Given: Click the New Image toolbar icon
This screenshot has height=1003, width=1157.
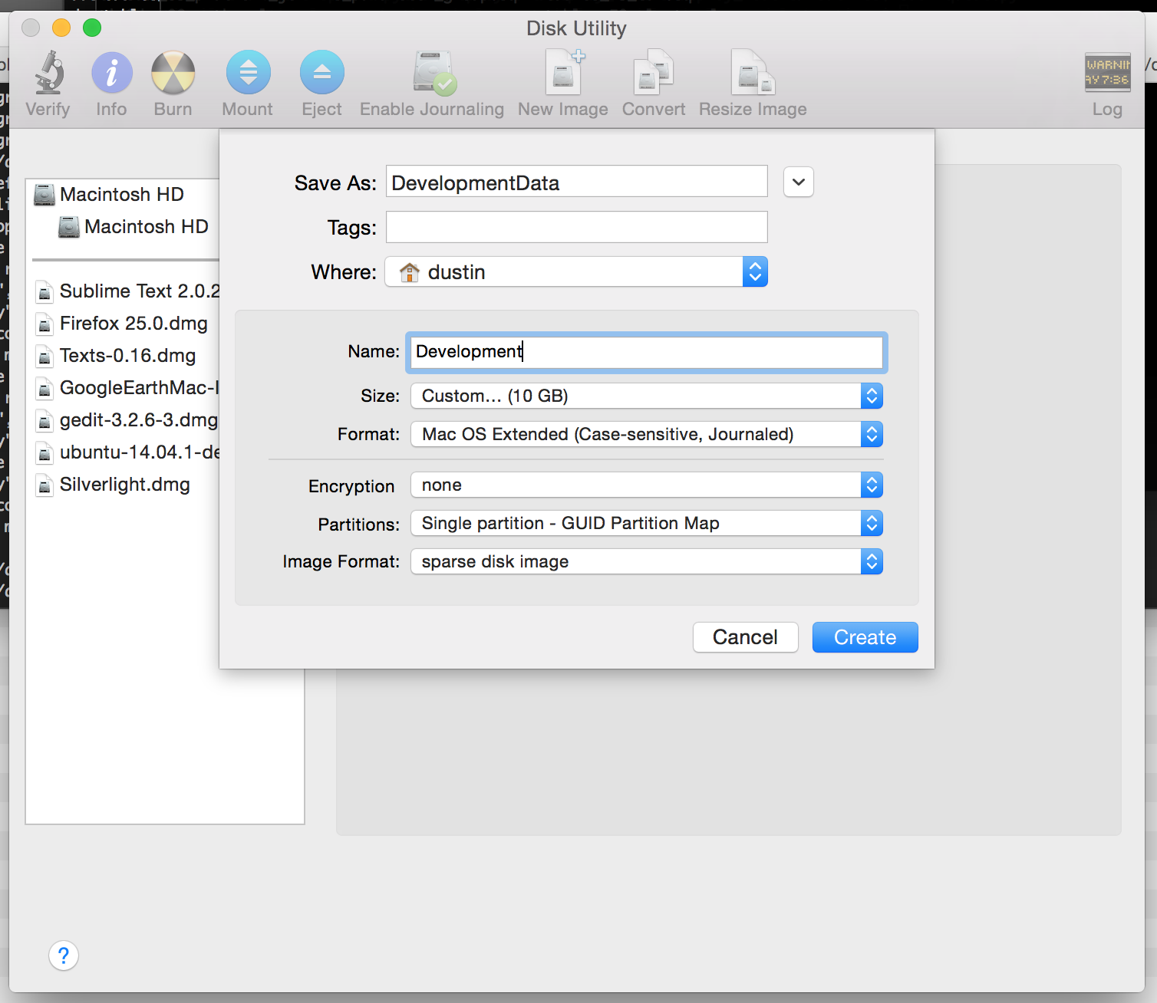Looking at the screenshot, I should [x=563, y=73].
